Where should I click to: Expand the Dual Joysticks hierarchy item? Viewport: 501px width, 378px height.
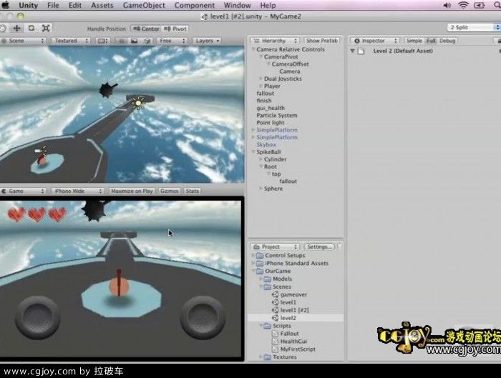pyautogui.click(x=261, y=79)
